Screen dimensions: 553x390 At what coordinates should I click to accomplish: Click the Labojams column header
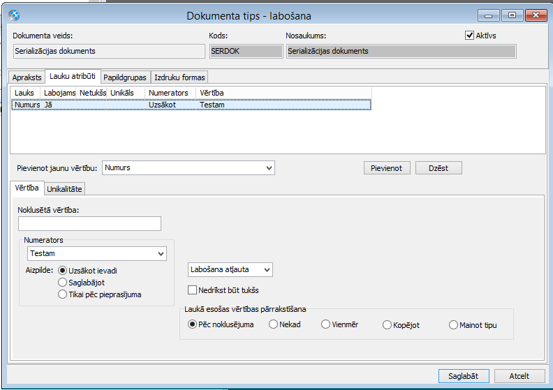click(59, 93)
